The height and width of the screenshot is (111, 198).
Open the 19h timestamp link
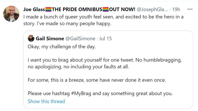pyautogui.click(x=176, y=10)
